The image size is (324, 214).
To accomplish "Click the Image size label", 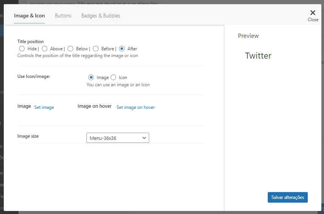I will pyautogui.click(x=28, y=136).
